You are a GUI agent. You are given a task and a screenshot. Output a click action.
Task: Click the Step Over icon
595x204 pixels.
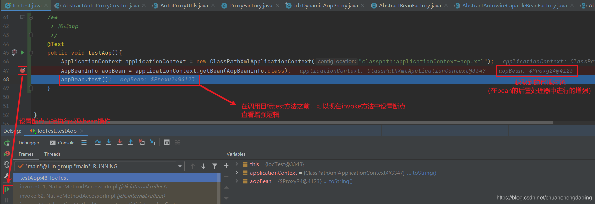point(98,143)
